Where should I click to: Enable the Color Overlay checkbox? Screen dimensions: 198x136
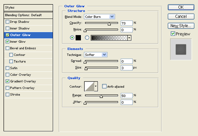pyautogui.click(x=8, y=75)
